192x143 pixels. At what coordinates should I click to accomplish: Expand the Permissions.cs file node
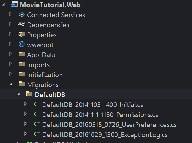(26, 114)
